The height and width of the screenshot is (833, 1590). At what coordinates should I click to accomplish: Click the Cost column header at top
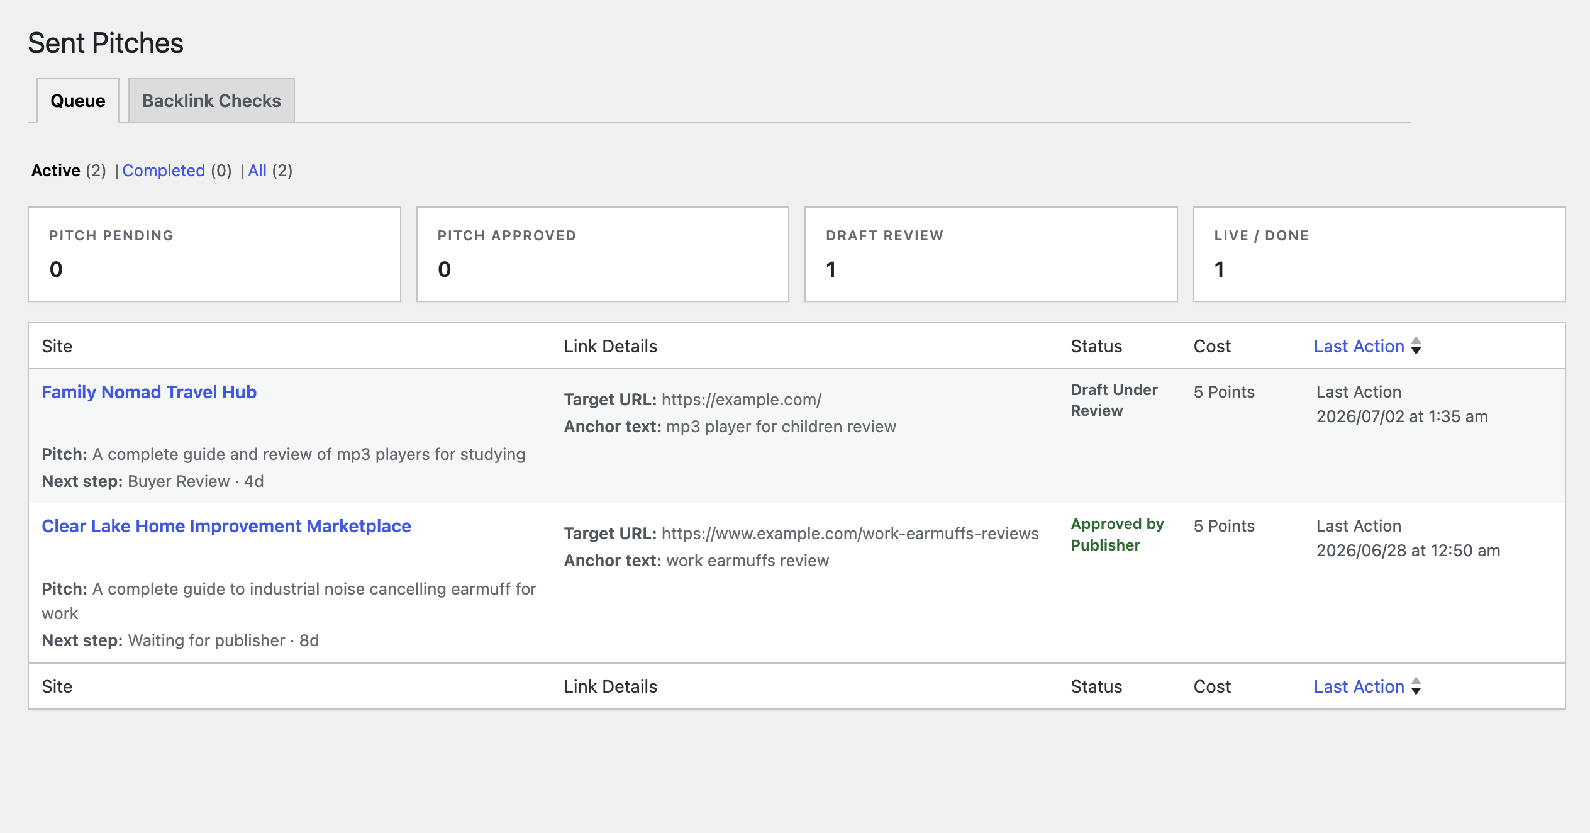click(1212, 346)
